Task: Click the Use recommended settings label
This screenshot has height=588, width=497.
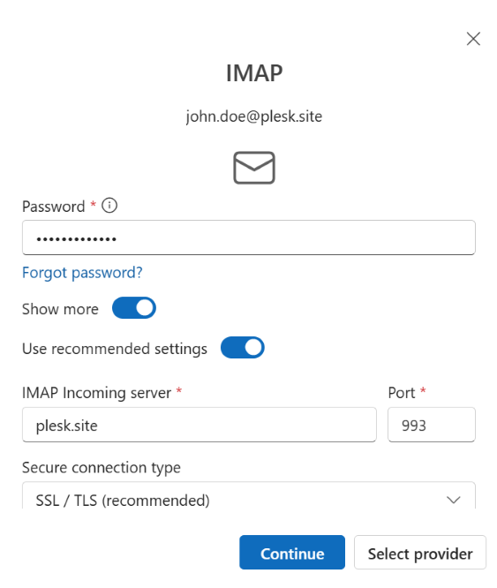Action: 115,349
